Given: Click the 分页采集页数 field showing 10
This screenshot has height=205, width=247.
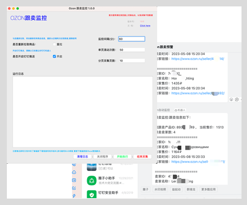Looking at the screenshot, I should point(132,61).
